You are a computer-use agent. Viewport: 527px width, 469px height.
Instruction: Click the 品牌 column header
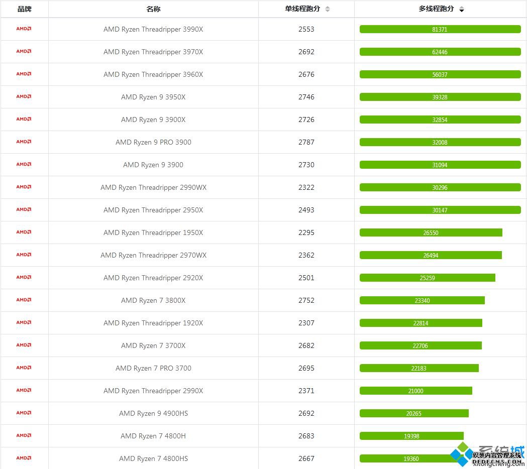pyautogui.click(x=24, y=9)
